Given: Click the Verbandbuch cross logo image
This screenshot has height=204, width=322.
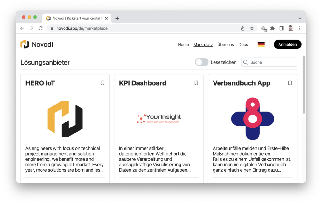Looking at the screenshot, I should point(253,119).
